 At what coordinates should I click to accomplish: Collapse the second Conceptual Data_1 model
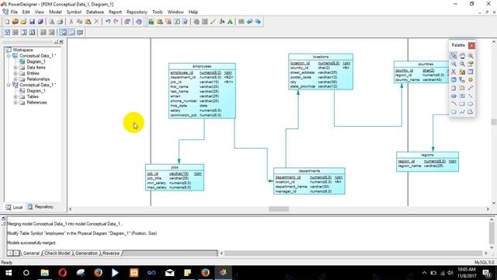tap(9, 85)
